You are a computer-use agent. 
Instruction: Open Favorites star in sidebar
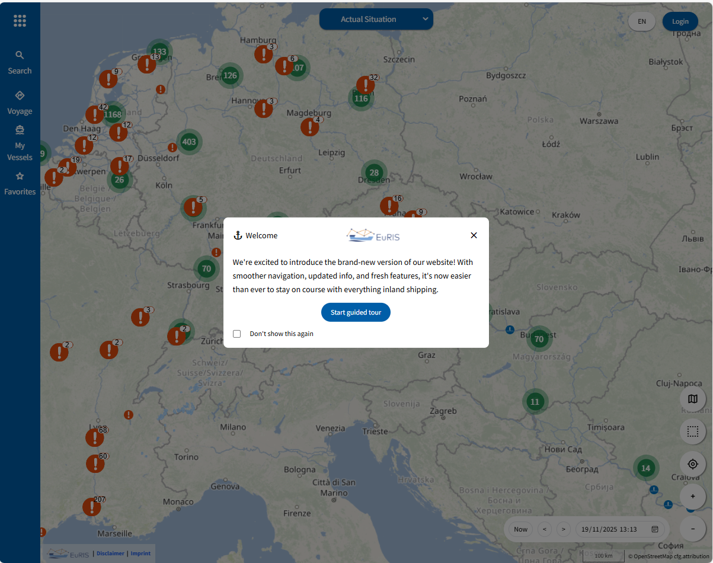pyautogui.click(x=20, y=183)
